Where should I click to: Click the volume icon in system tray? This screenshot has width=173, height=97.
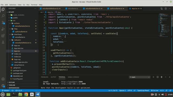click(x=162, y=95)
